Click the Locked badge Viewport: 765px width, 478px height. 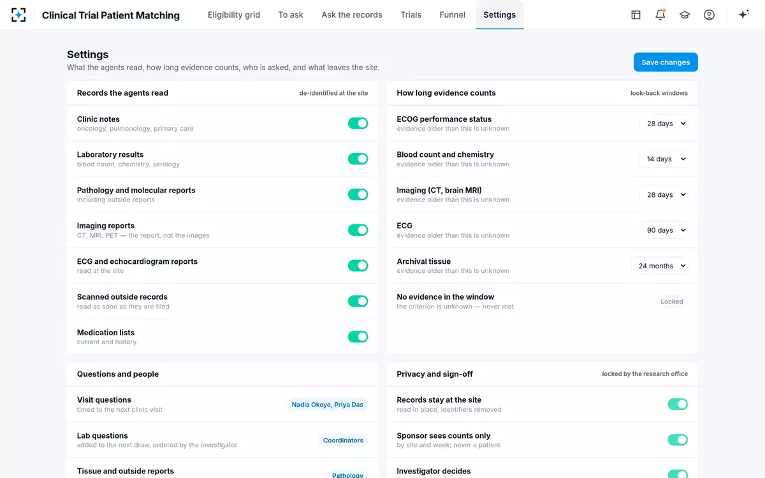[x=672, y=301]
